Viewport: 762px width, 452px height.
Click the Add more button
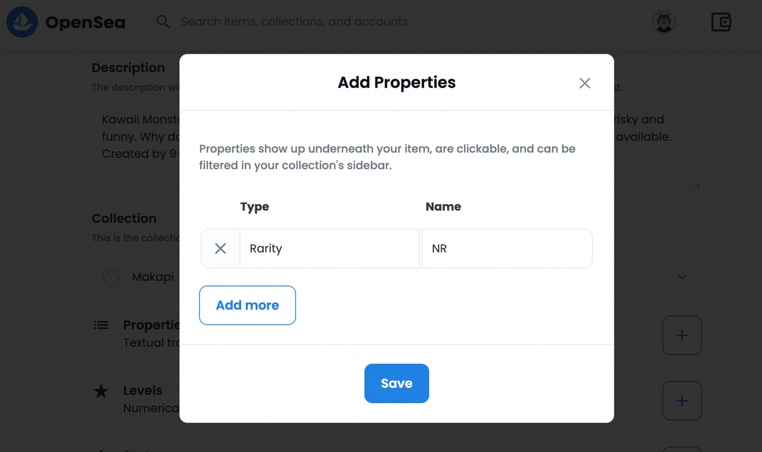pos(248,305)
